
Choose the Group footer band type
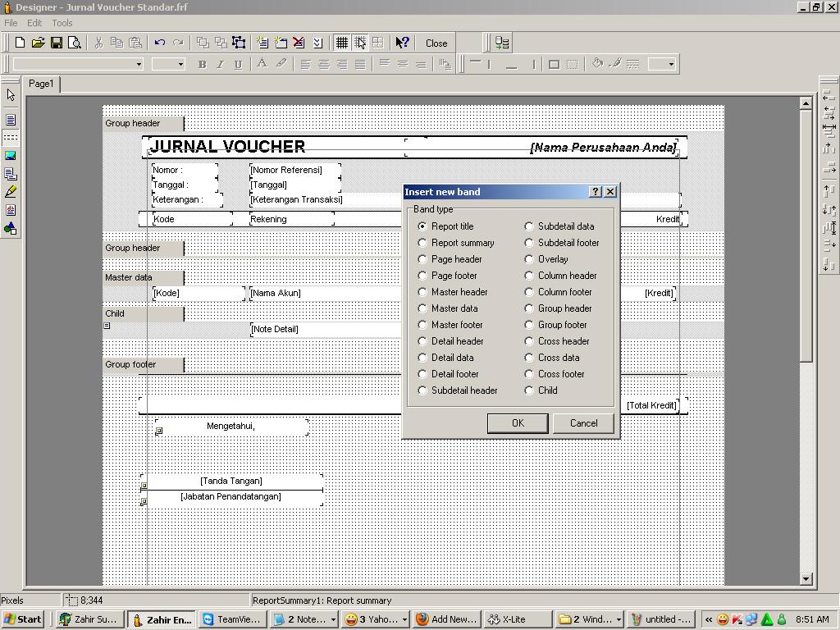coord(529,325)
